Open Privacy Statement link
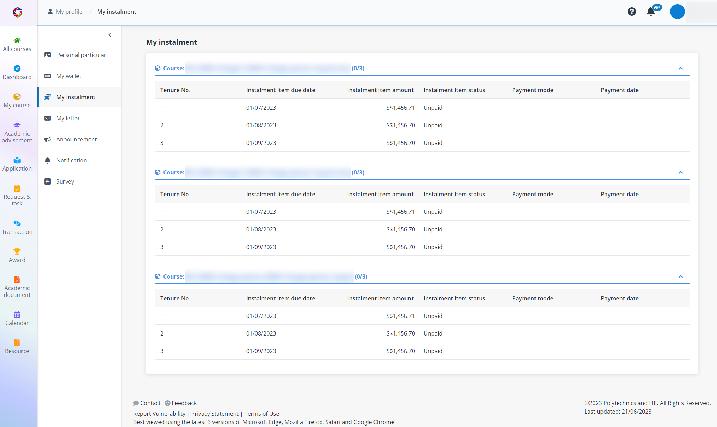The width and height of the screenshot is (717, 427). point(215,414)
